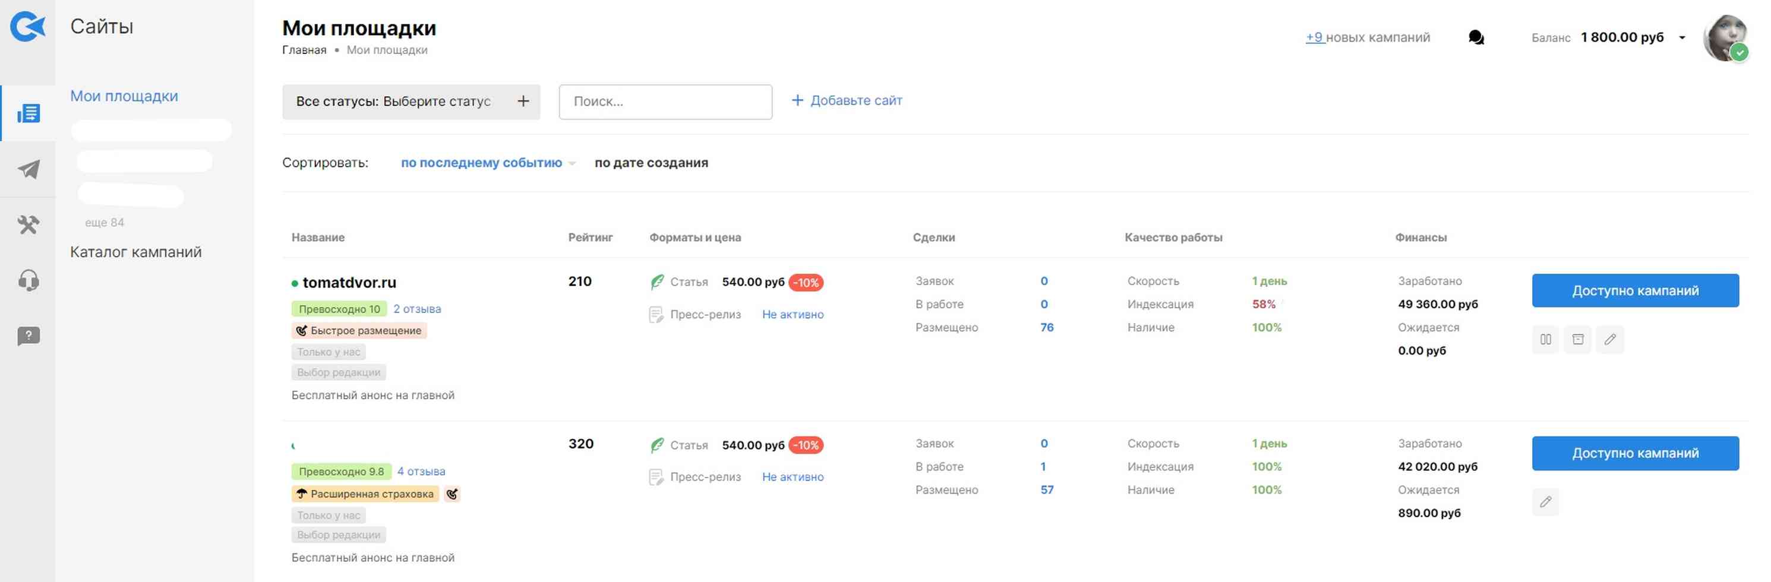Expand the balance dropdown arrow
Image resolution: width=1771 pixels, height=582 pixels.
tap(1682, 38)
